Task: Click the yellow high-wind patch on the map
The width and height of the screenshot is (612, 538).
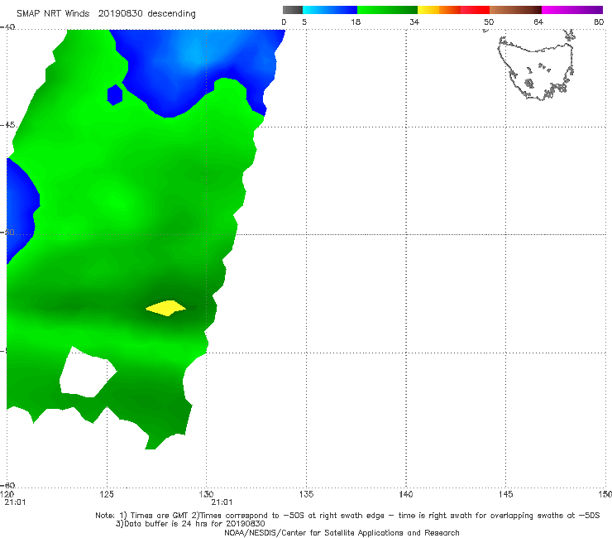Action: (166, 308)
